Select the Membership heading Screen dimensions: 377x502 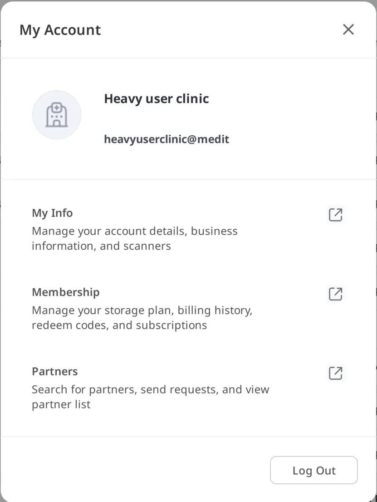tap(66, 292)
